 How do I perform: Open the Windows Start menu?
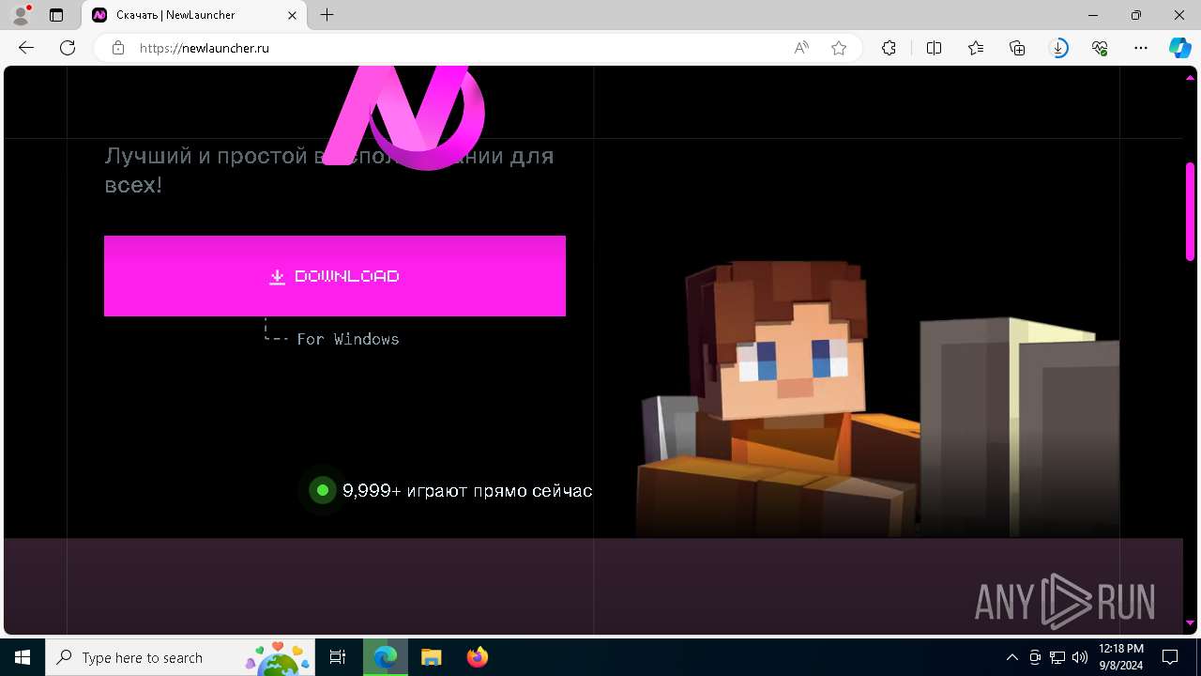[x=23, y=657]
